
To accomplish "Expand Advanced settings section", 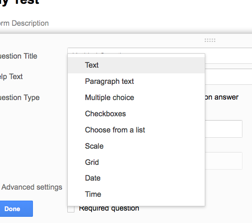I will tap(32, 187).
